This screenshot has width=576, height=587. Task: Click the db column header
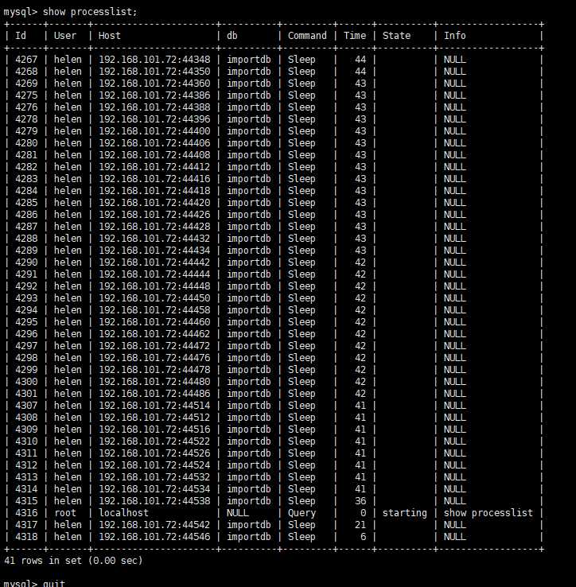click(x=232, y=36)
